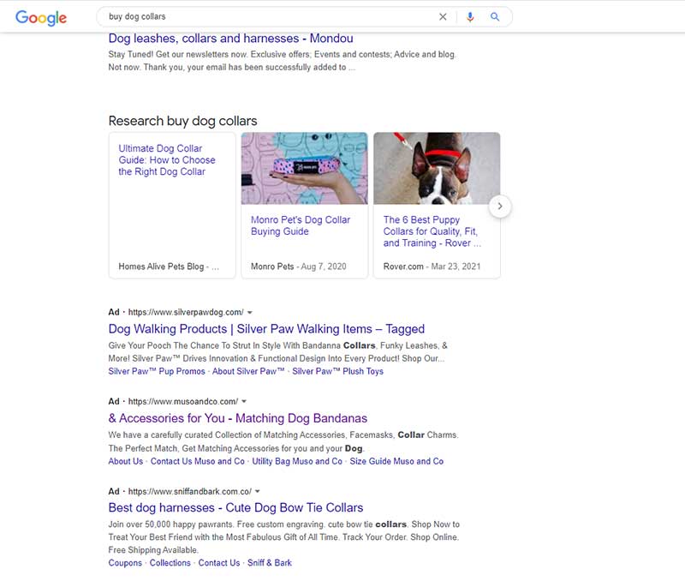Click the Boston terrier puppy thumbnail

pyautogui.click(x=437, y=168)
